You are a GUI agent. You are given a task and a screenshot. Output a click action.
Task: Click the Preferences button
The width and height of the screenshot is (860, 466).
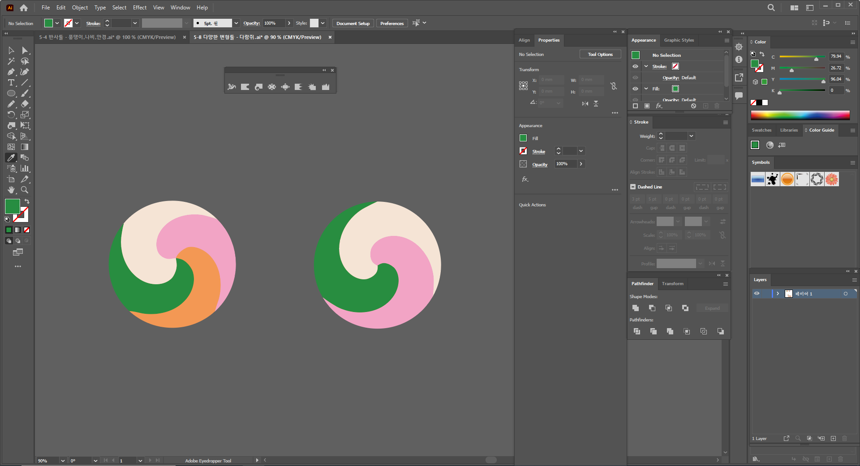(392, 23)
